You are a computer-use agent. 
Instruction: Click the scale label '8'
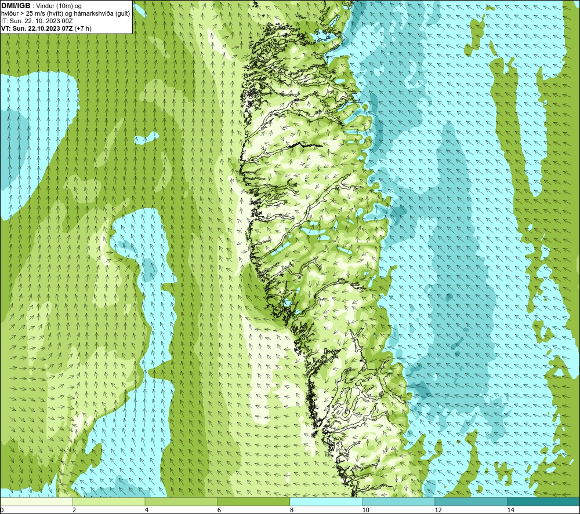pyautogui.click(x=292, y=510)
